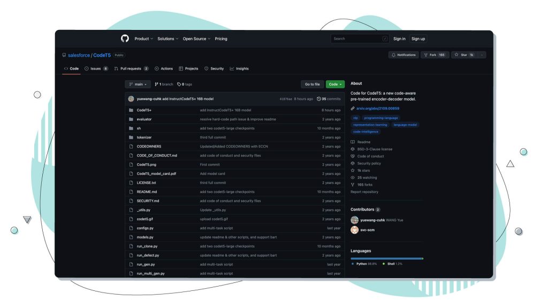
Task: Focus the Search input field
Action: [360, 38]
